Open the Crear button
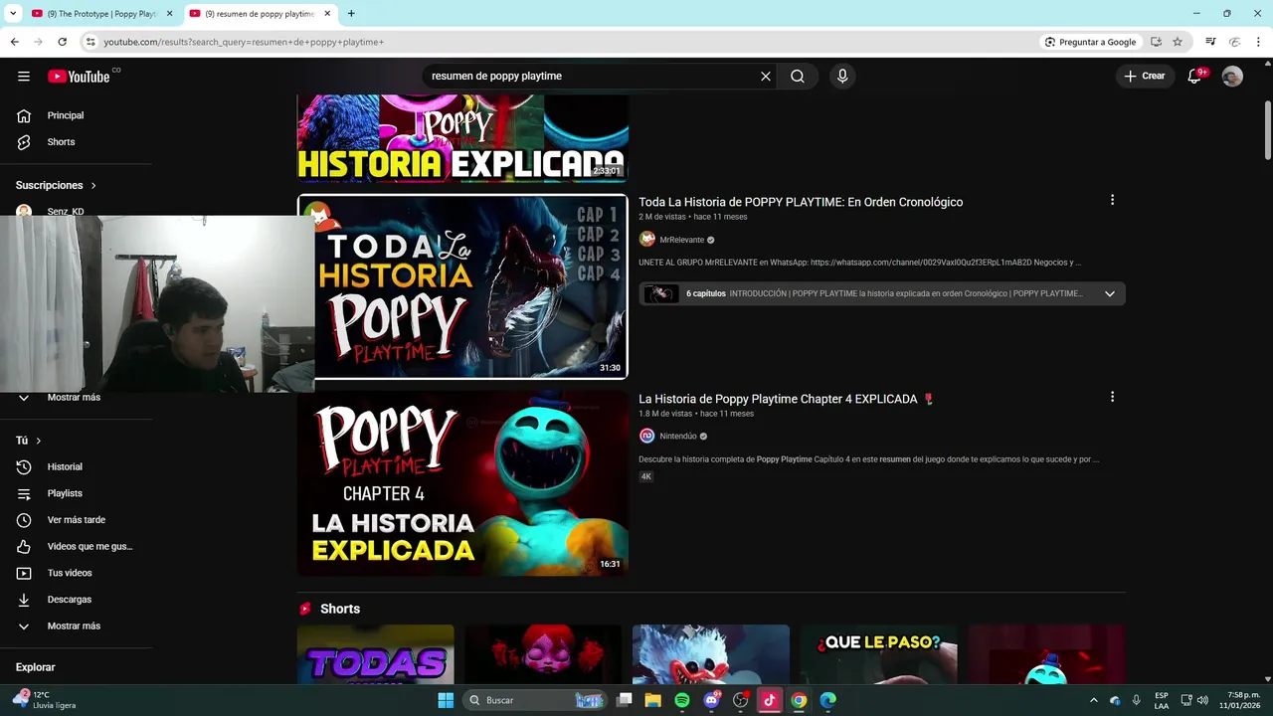Image resolution: width=1273 pixels, height=716 pixels. 1145,77
